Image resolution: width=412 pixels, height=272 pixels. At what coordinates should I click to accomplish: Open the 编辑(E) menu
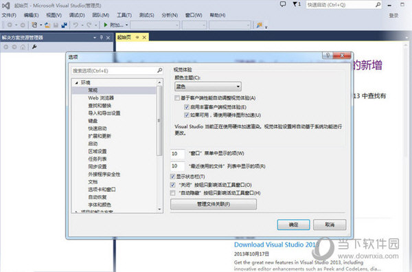(31, 15)
